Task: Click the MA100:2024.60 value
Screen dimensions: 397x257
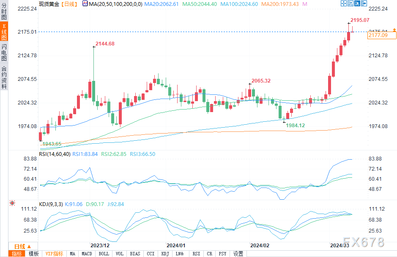Action: click(239, 4)
